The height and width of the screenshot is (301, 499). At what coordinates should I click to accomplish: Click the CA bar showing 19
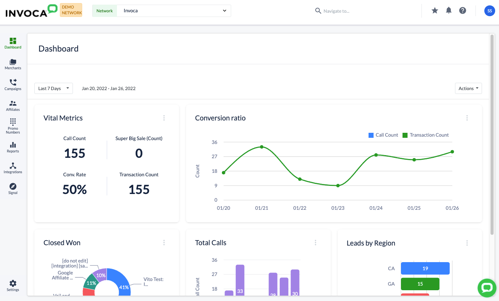tap(425, 268)
